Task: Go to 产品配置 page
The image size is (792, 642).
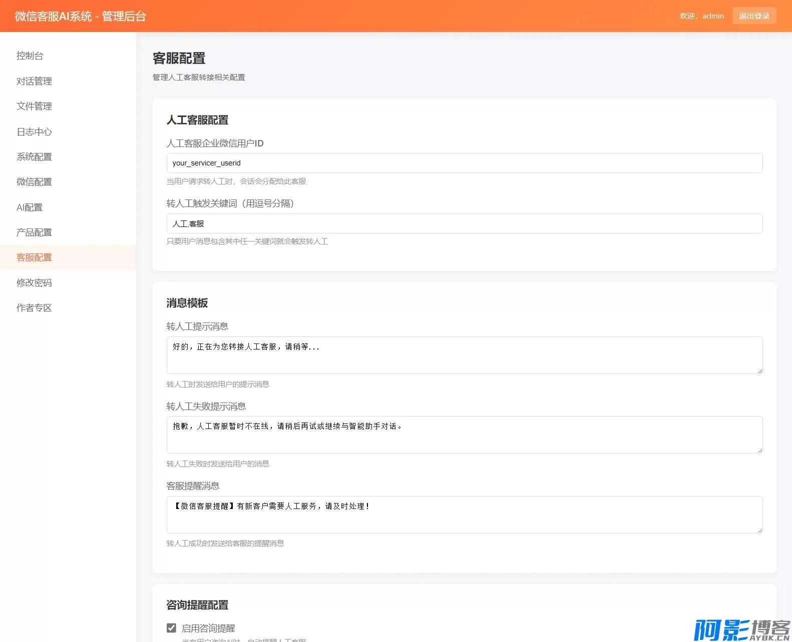Action: (x=34, y=232)
